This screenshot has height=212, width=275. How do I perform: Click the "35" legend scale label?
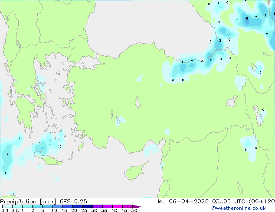click(x=104, y=210)
